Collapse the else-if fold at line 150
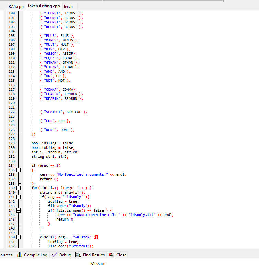This screenshot has width=259, height=265. tap(18, 237)
